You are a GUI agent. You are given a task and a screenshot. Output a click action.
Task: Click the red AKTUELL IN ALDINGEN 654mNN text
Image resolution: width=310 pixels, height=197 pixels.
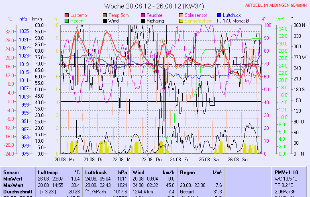coord(277,5)
